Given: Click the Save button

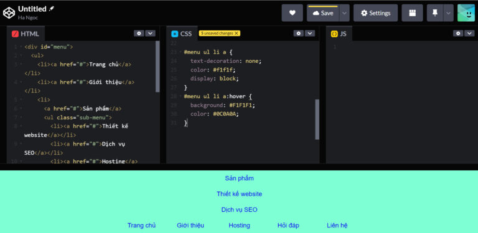Looking at the screenshot, I should coord(323,13).
